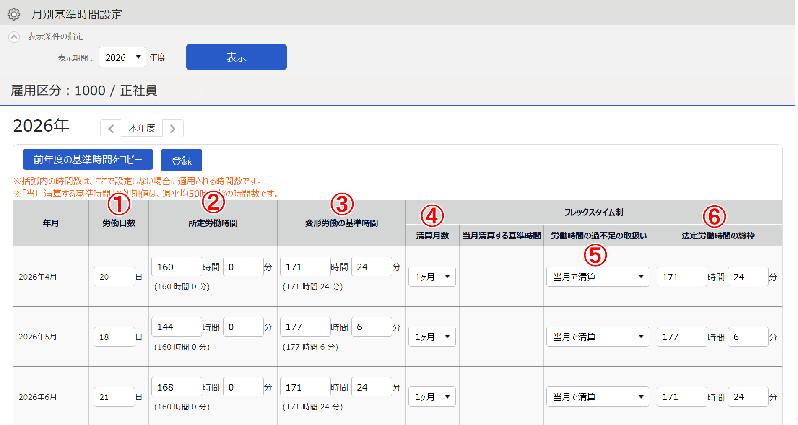Screen dimensions: 798x425
Task: Select the 2026年5月 row label
Action: coord(38,337)
